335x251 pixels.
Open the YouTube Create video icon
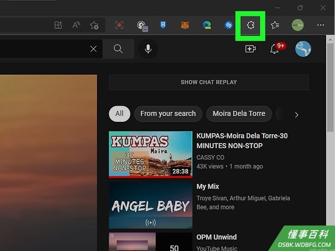pyautogui.click(x=250, y=49)
